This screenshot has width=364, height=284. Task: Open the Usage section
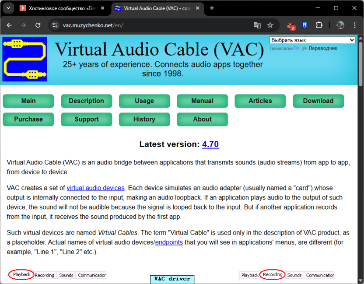pyautogui.click(x=144, y=101)
